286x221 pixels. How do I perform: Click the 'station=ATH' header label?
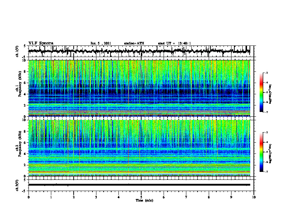point(134,43)
